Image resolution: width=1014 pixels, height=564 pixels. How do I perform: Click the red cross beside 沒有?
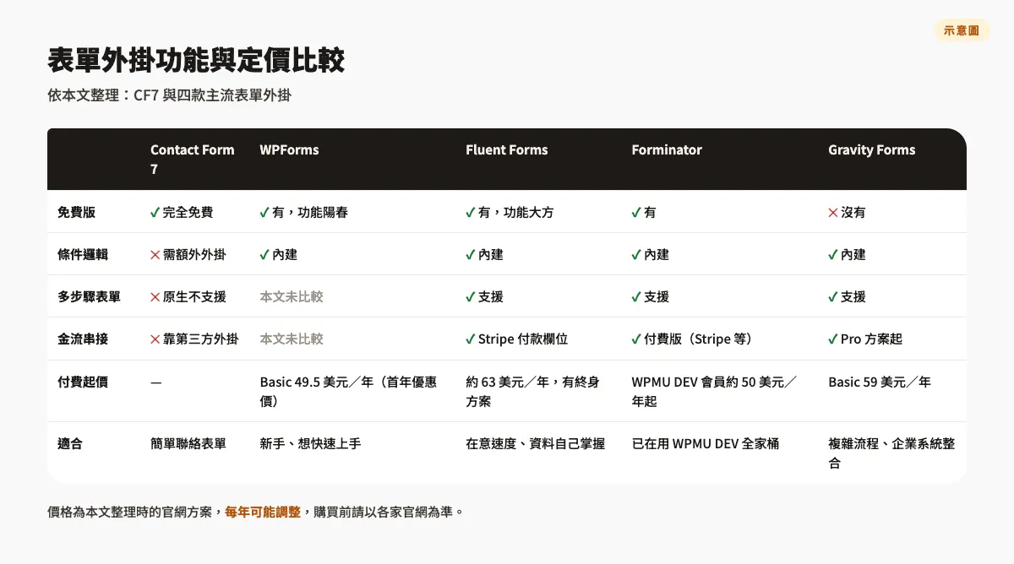pyautogui.click(x=833, y=212)
